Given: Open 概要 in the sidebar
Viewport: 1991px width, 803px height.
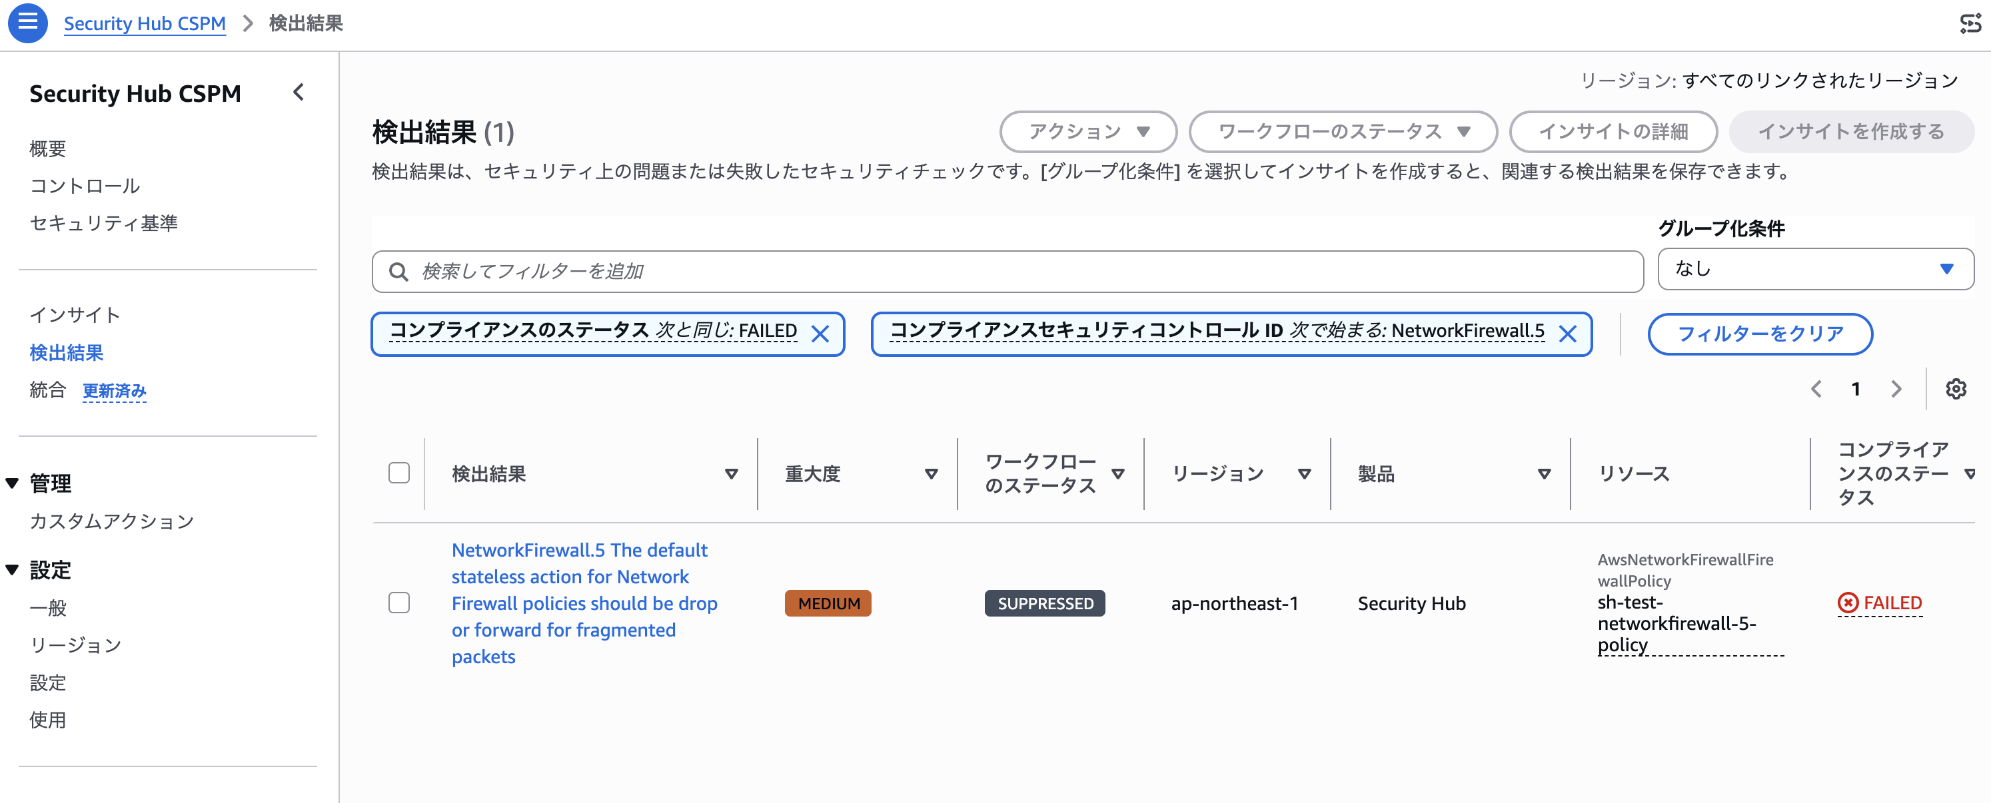Looking at the screenshot, I should [x=48, y=148].
